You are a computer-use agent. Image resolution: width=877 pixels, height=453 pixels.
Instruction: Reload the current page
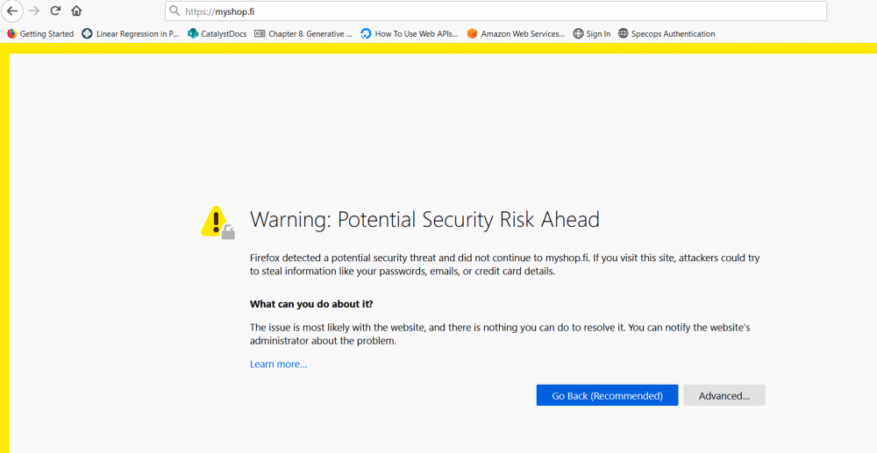coord(55,11)
